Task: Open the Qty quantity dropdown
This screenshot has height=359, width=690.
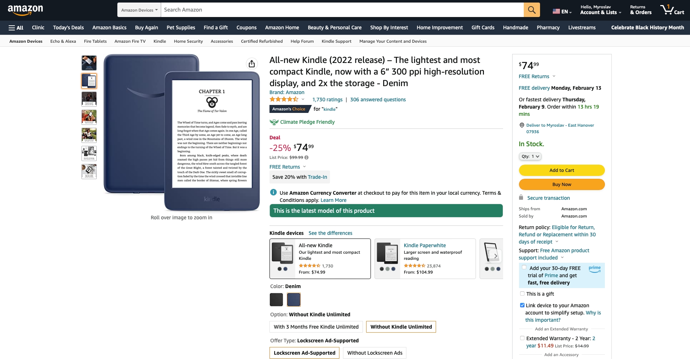Action: click(530, 156)
